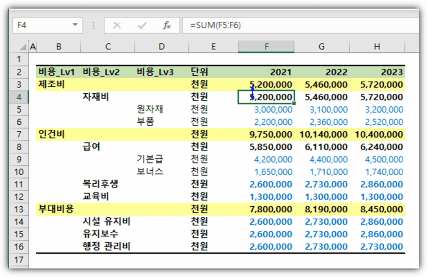Image resolution: width=428 pixels, height=277 pixels.
Task: Open the Insert Function fx dialog
Action: point(166,26)
